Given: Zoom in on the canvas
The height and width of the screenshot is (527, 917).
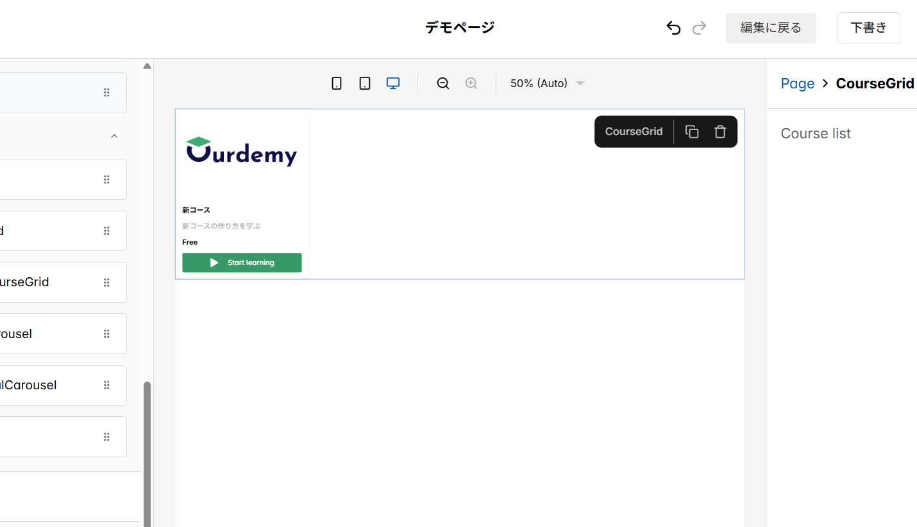Looking at the screenshot, I should point(471,83).
